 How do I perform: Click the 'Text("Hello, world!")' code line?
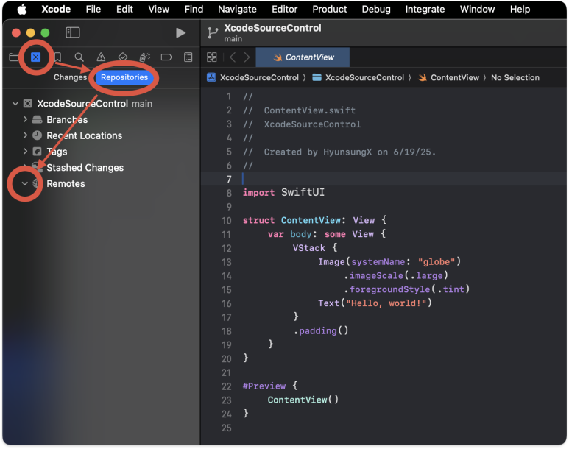click(x=375, y=303)
